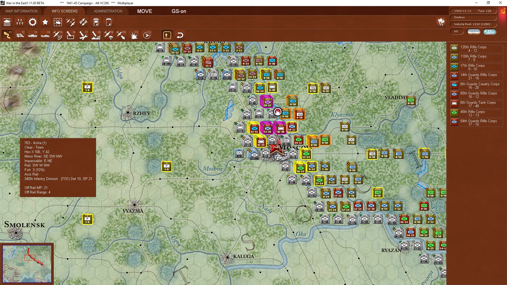
Task: Toggle the empty fuel can icon
Action: click(109, 22)
